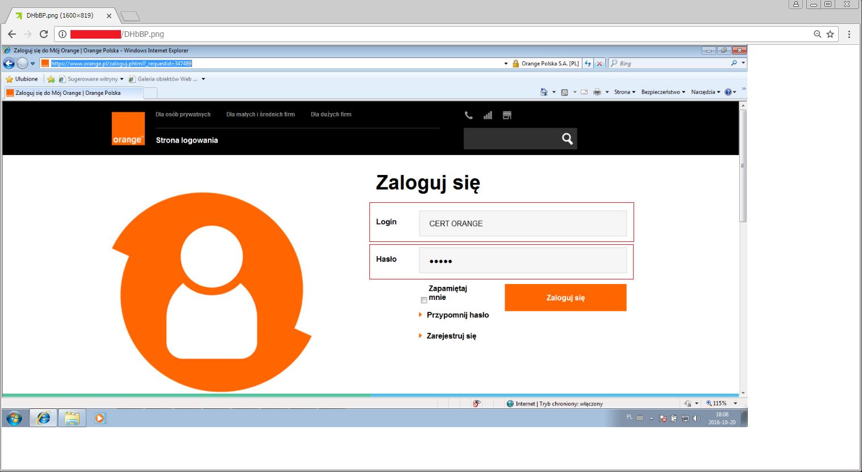The width and height of the screenshot is (862, 472).
Task: Click Chrome zoom magnifier icon in omnibox
Action: coord(818,34)
